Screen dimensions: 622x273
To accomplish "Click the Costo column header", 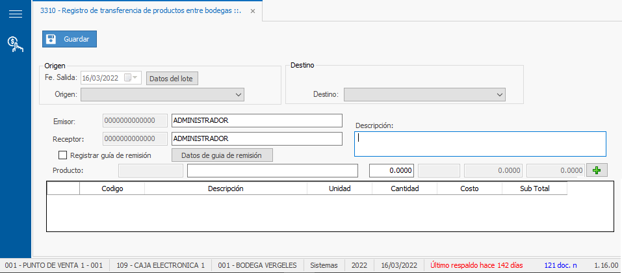I will tap(470, 188).
